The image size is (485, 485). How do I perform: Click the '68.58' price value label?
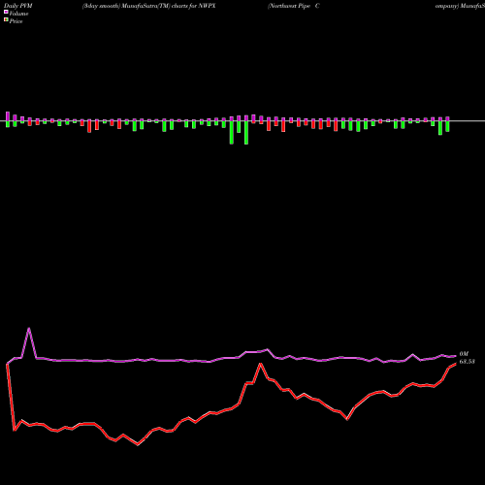click(x=468, y=362)
